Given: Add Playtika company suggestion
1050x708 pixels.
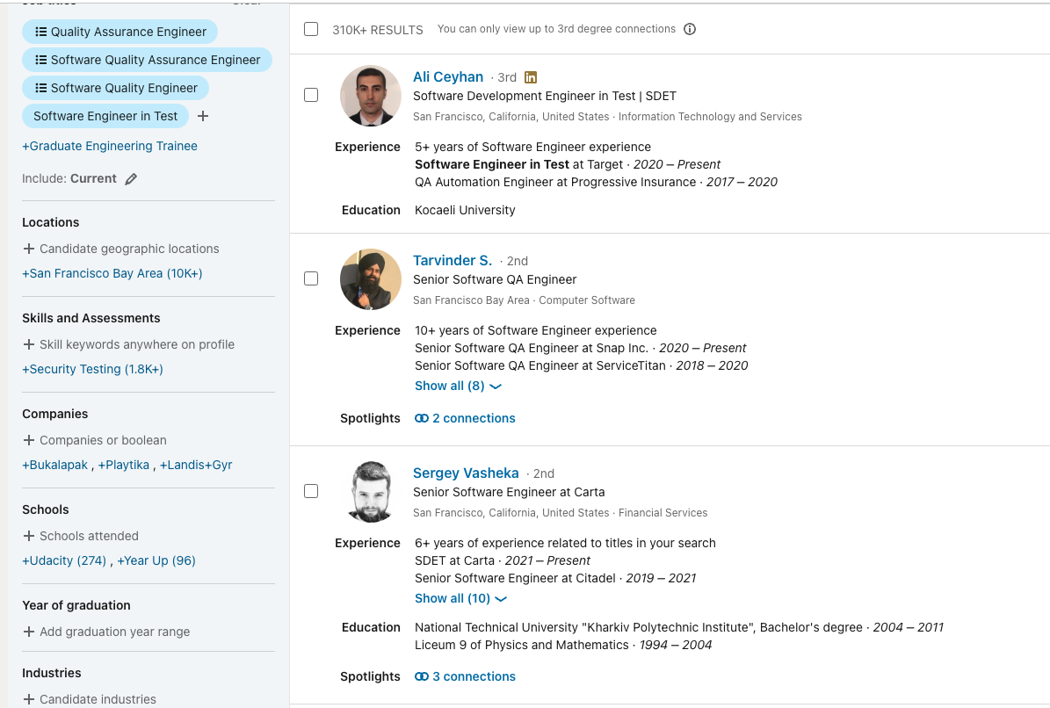Looking at the screenshot, I should click(124, 465).
